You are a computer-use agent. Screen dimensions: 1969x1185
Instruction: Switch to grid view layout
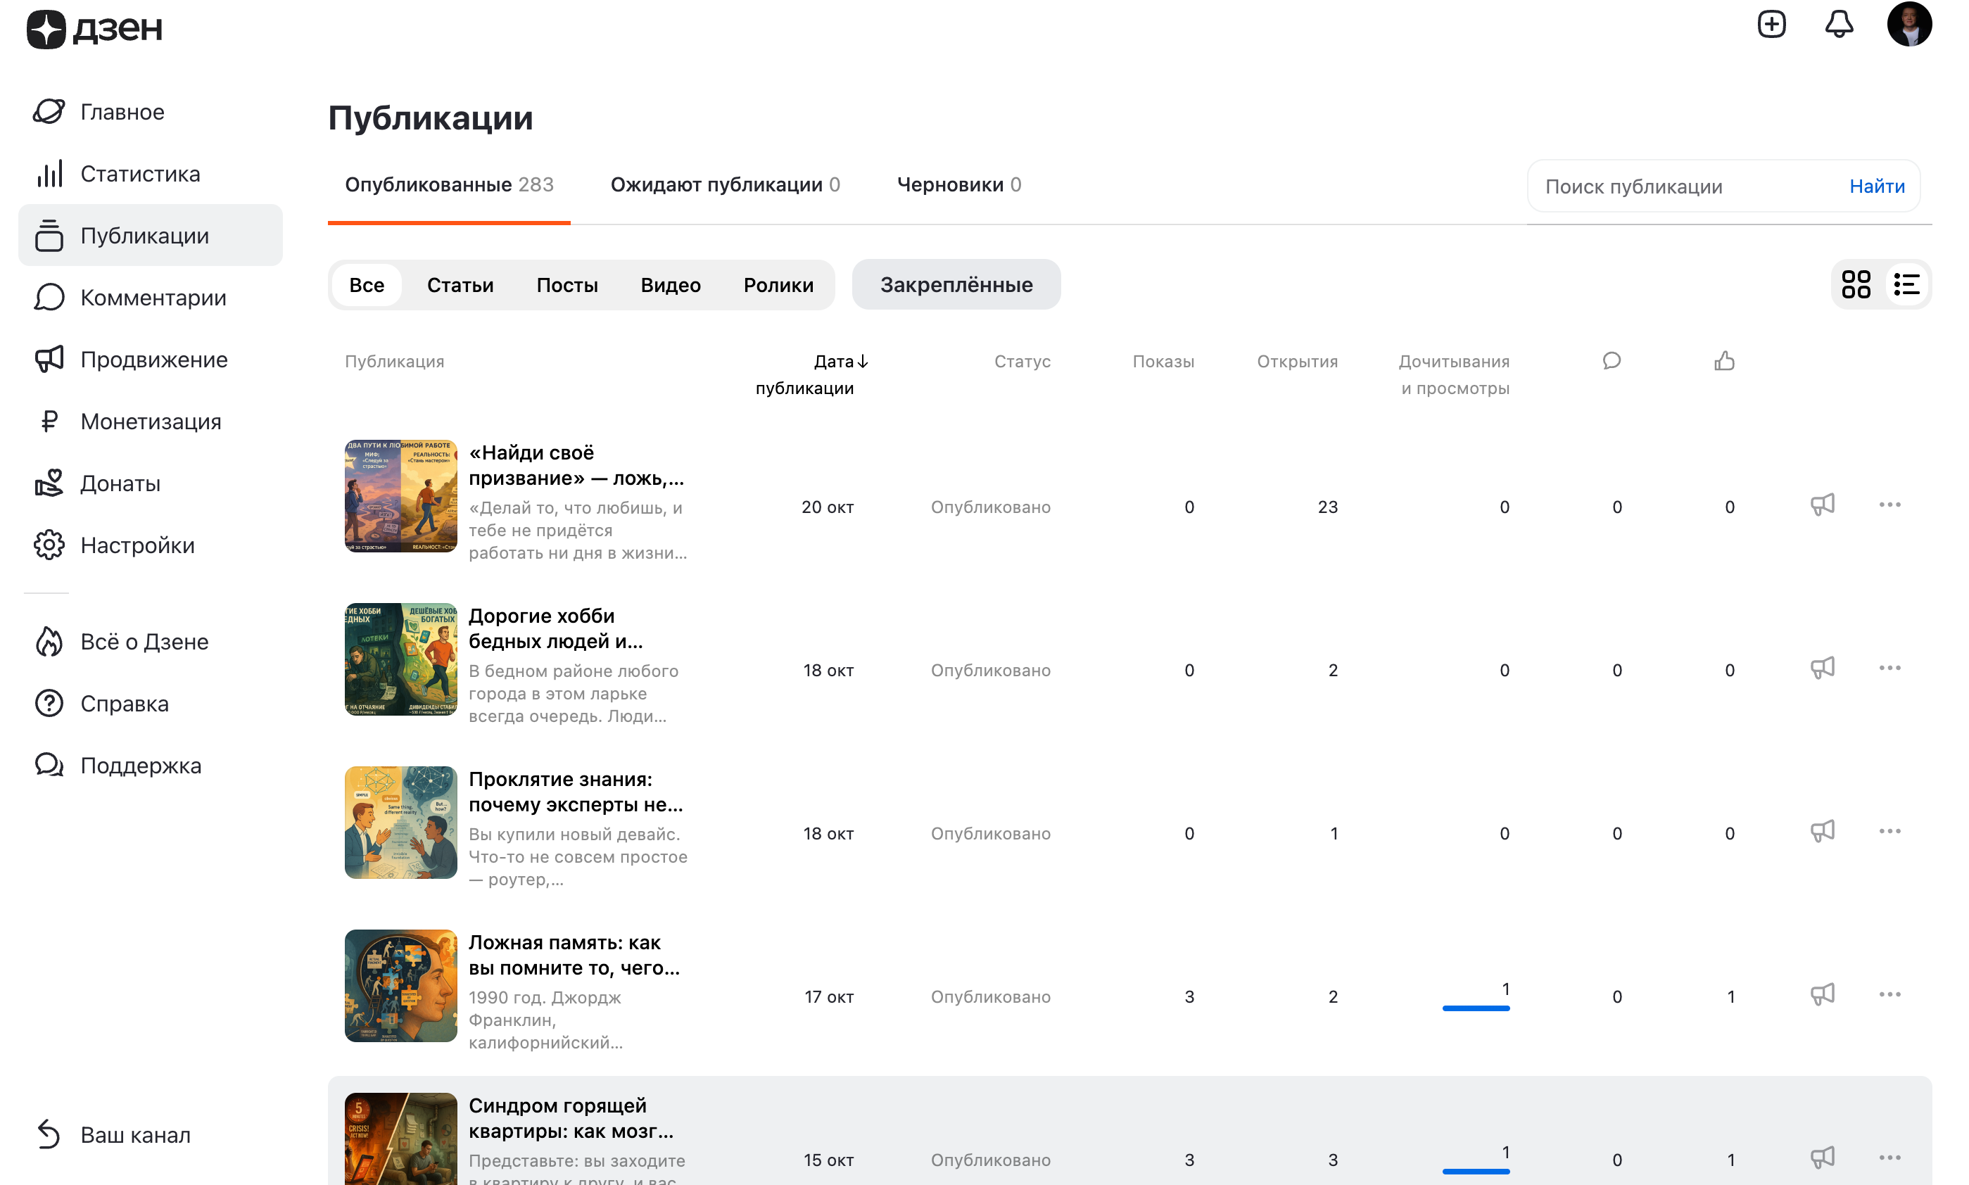[1855, 284]
